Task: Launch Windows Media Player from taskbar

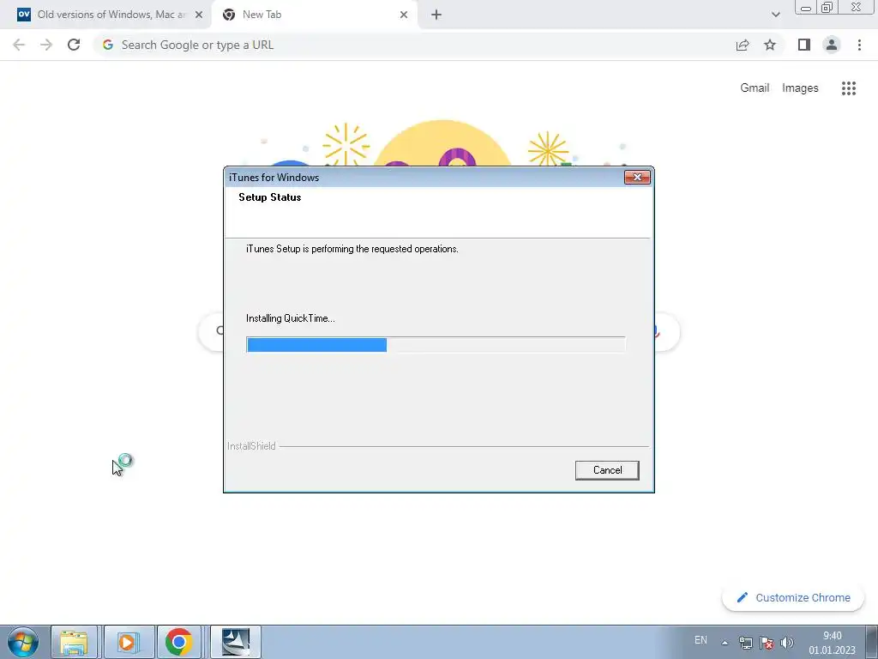Action: (129, 642)
